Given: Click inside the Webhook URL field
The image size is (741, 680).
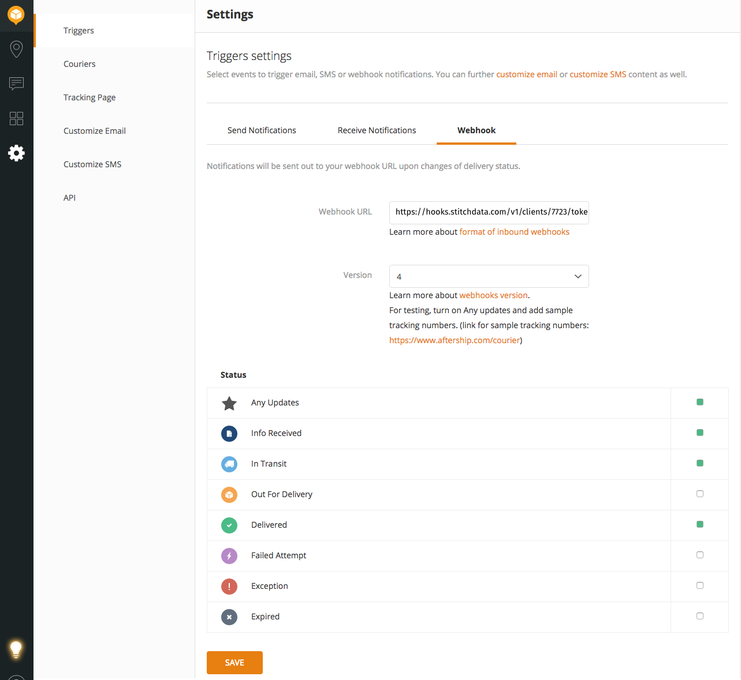Looking at the screenshot, I should [x=489, y=212].
